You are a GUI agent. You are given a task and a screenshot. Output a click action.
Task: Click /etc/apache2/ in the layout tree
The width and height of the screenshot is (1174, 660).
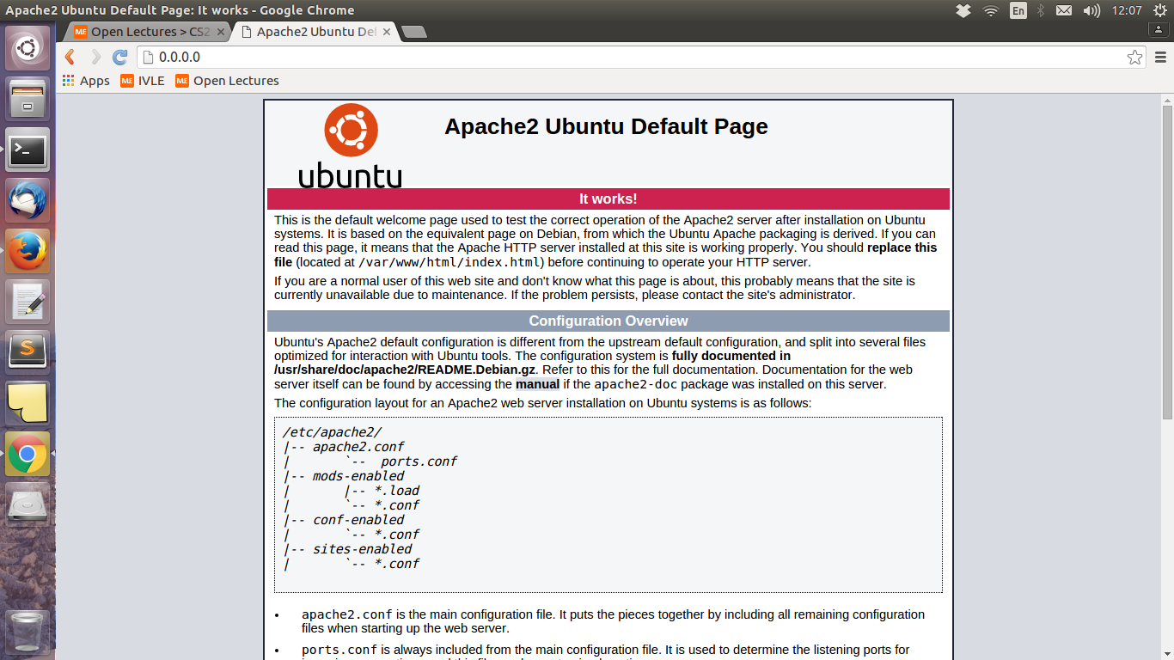tap(332, 432)
